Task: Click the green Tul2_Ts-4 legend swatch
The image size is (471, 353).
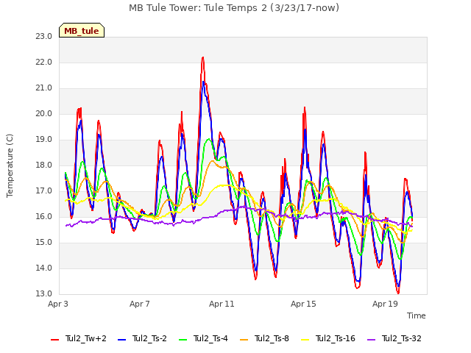Action: click(x=183, y=340)
